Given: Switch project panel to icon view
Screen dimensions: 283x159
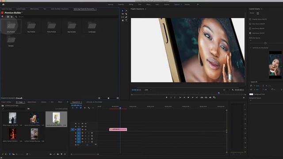Looking at the screenshot, I should point(10,154).
